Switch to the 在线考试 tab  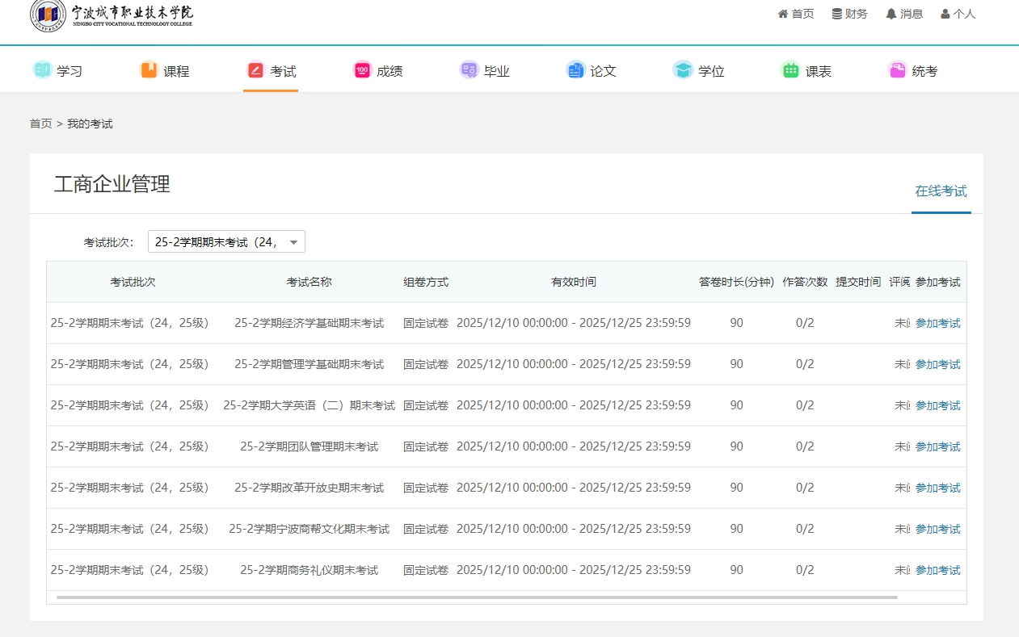pos(941,191)
